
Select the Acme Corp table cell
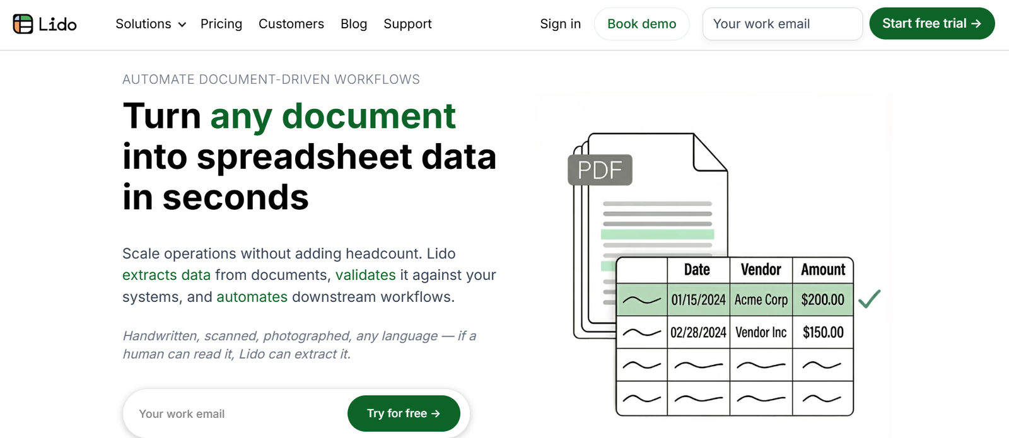pyautogui.click(x=761, y=300)
